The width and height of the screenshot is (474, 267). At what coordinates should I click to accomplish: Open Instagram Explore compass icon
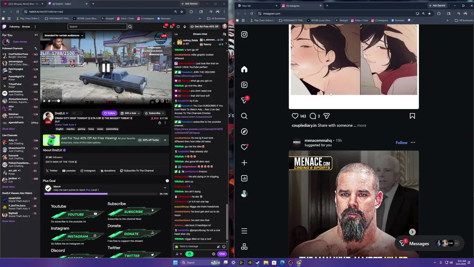[x=244, y=132]
